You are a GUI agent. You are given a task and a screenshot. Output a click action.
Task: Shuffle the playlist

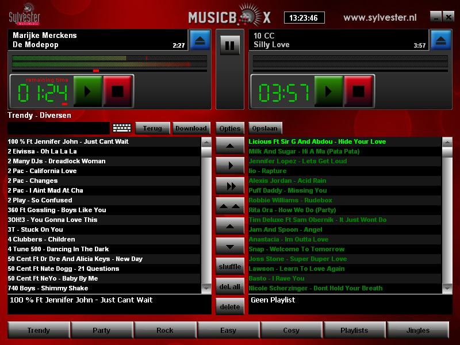(x=230, y=266)
